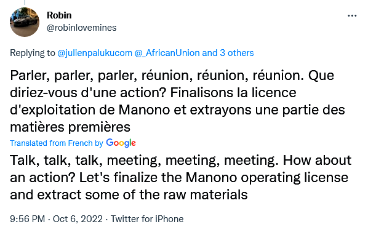Click "Manono operating license" in the translation

267,177
